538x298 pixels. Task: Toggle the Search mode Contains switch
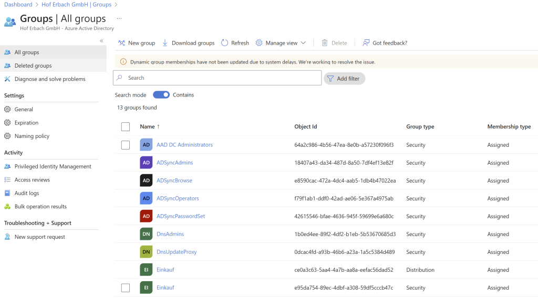(x=161, y=95)
